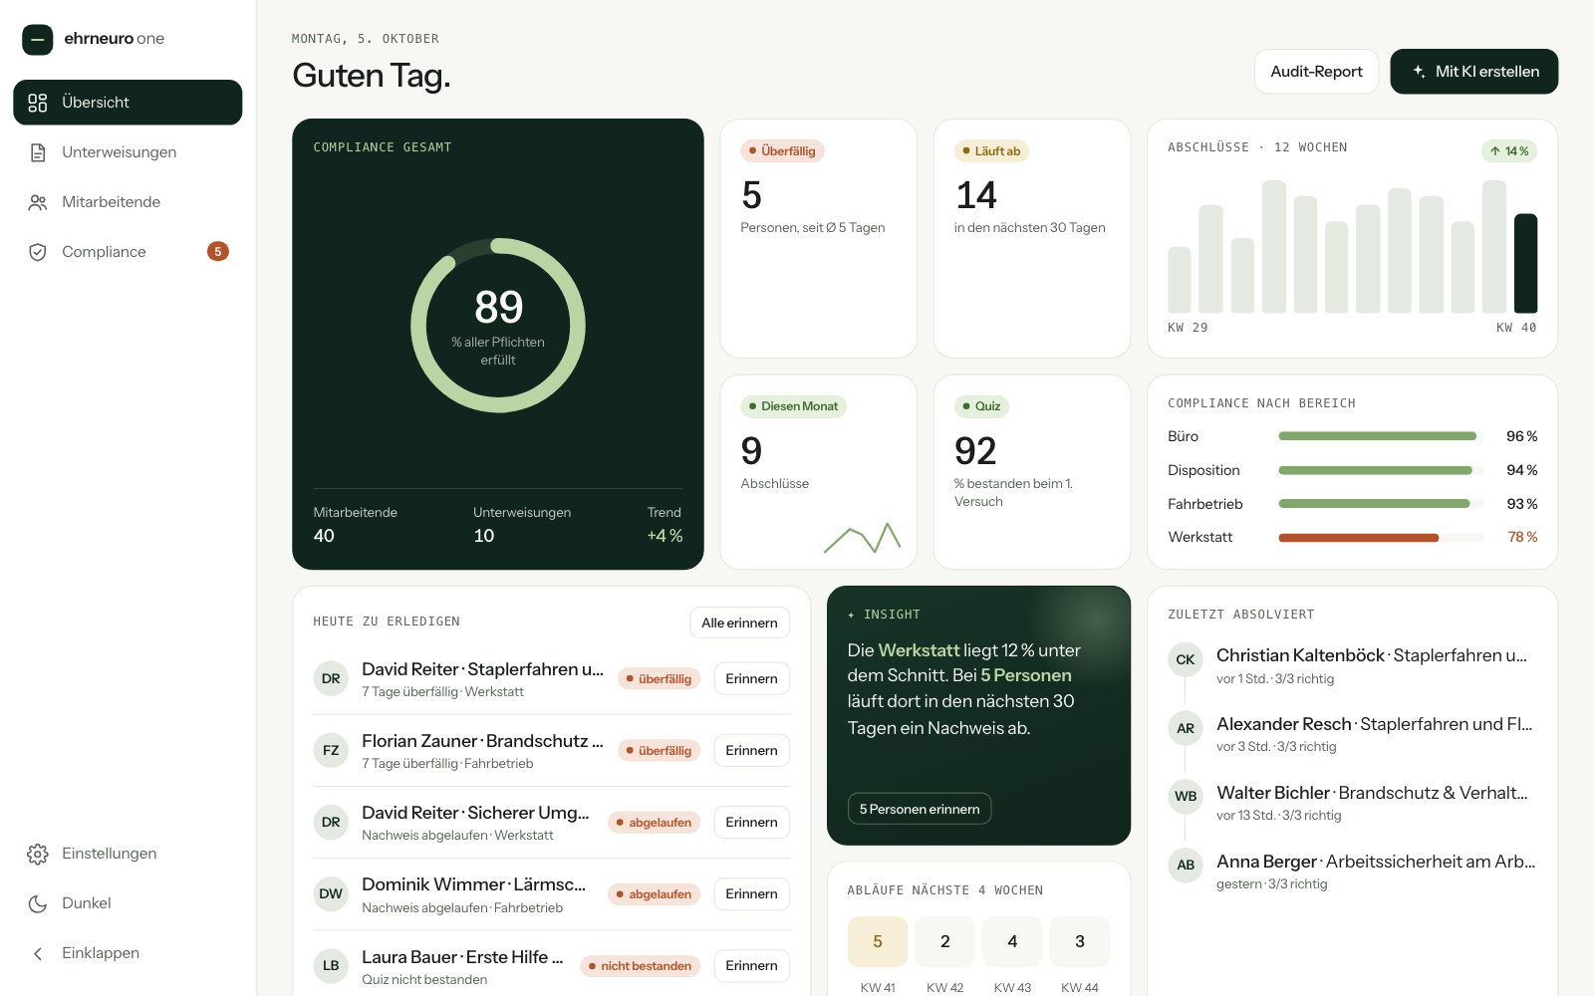The height and width of the screenshot is (996, 1594).
Task: Click the Einstellungen gear icon
Action: pyautogui.click(x=38, y=854)
